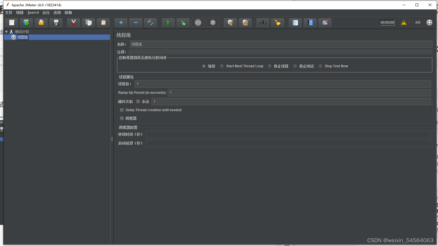Start the test with green play icon

(x=168, y=23)
